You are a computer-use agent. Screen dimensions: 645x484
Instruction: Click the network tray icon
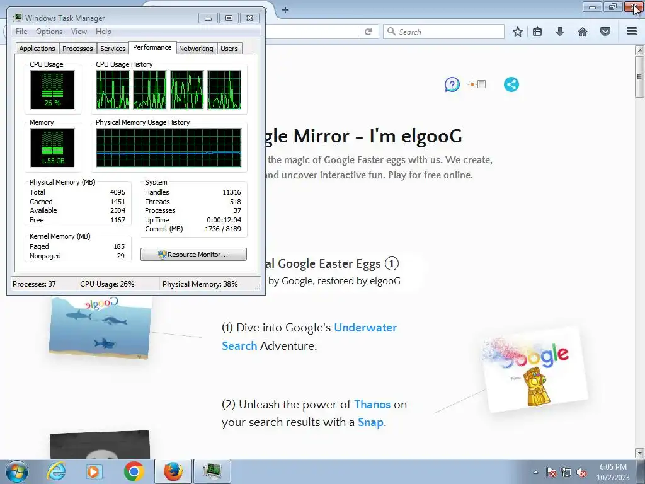(566, 472)
